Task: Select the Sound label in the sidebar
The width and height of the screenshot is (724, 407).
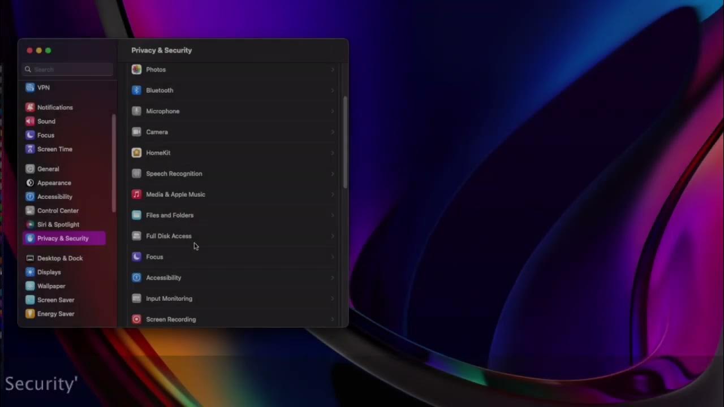Action: pyautogui.click(x=46, y=122)
